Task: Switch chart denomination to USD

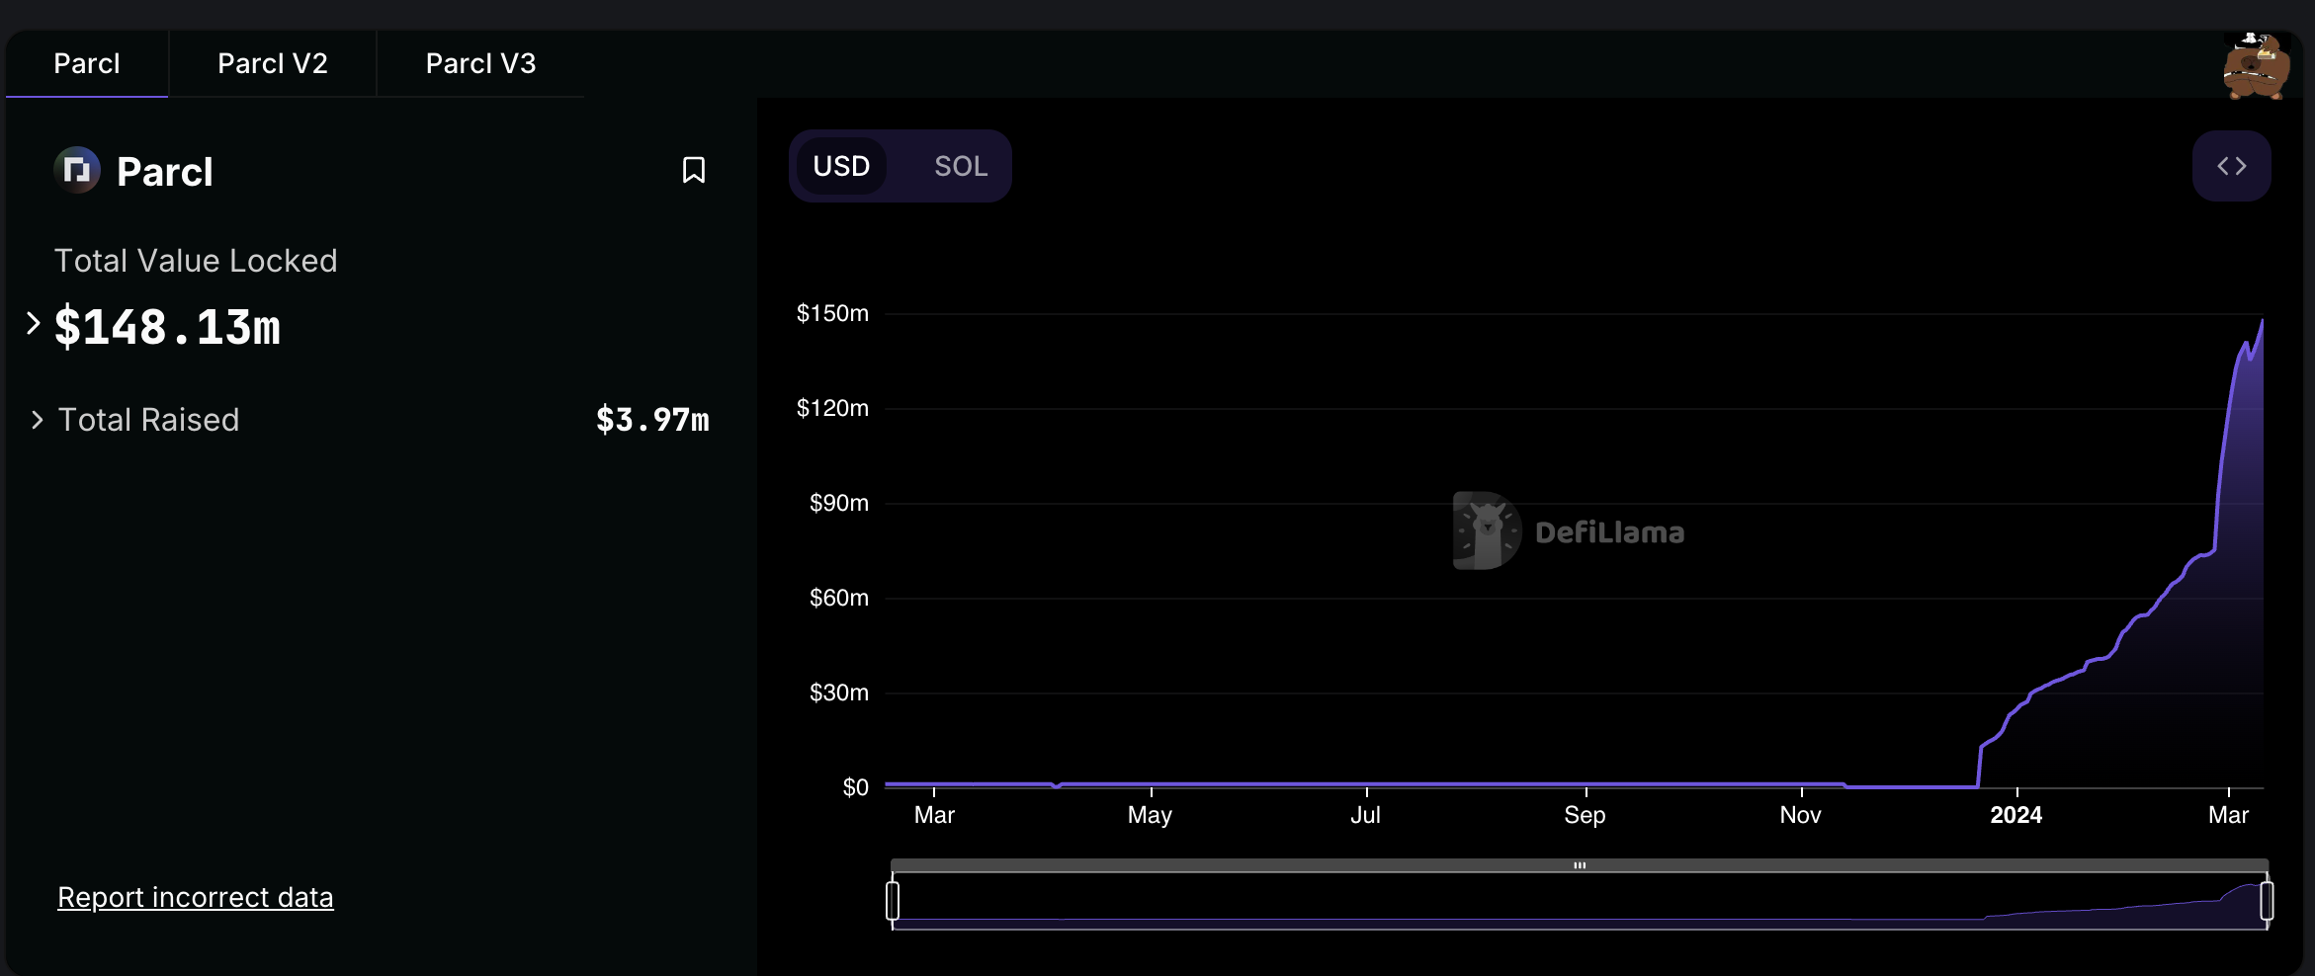Action: click(x=841, y=166)
